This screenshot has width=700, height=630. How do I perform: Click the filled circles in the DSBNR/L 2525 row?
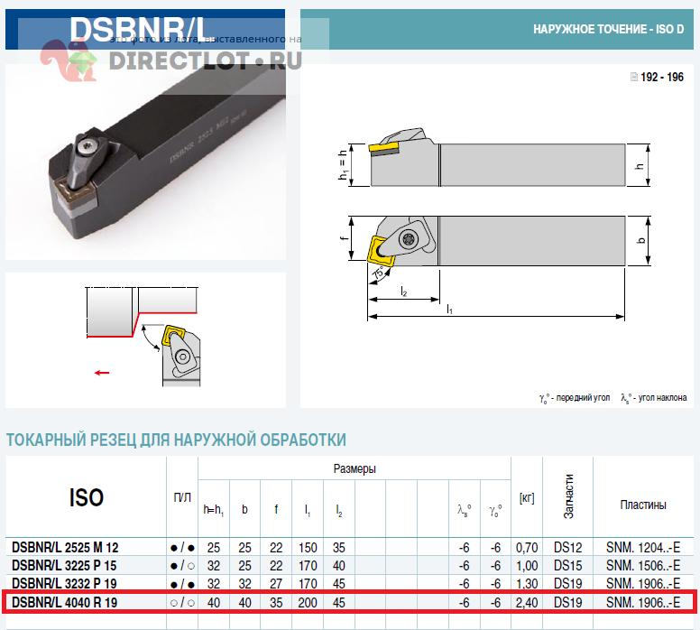click(183, 548)
